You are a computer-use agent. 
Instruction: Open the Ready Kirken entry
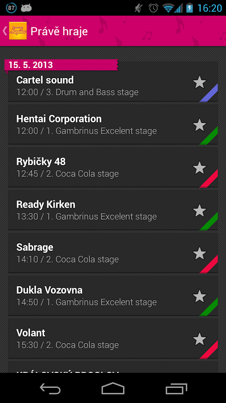(x=113, y=210)
